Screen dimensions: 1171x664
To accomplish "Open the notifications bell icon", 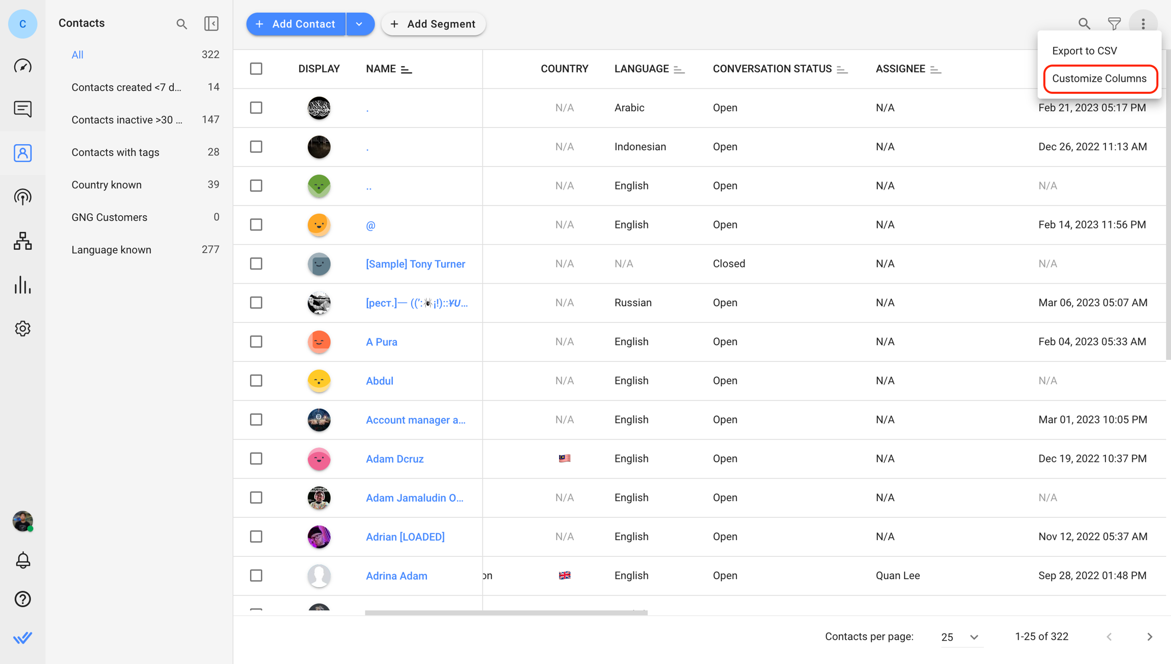I will [x=22, y=560].
